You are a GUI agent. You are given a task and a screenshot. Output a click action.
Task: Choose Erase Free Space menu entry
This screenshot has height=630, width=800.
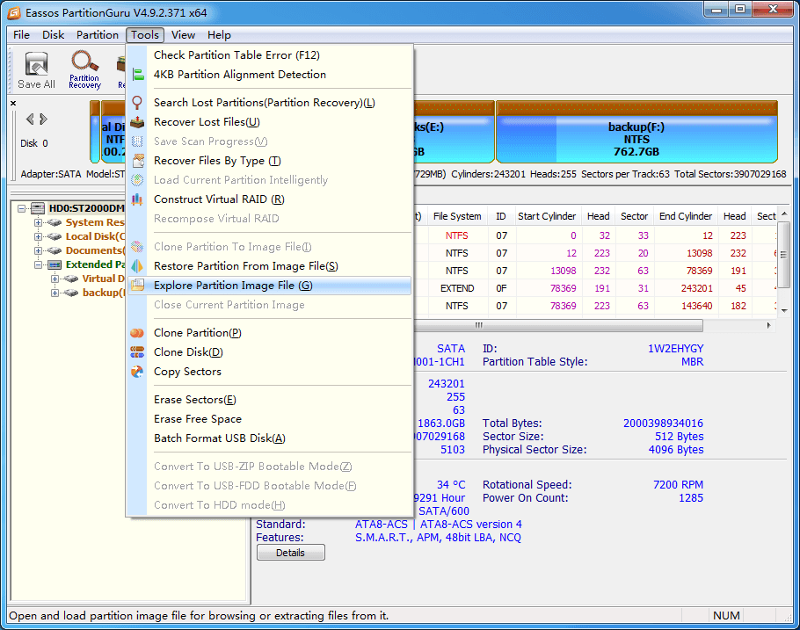click(x=269, y=419)
